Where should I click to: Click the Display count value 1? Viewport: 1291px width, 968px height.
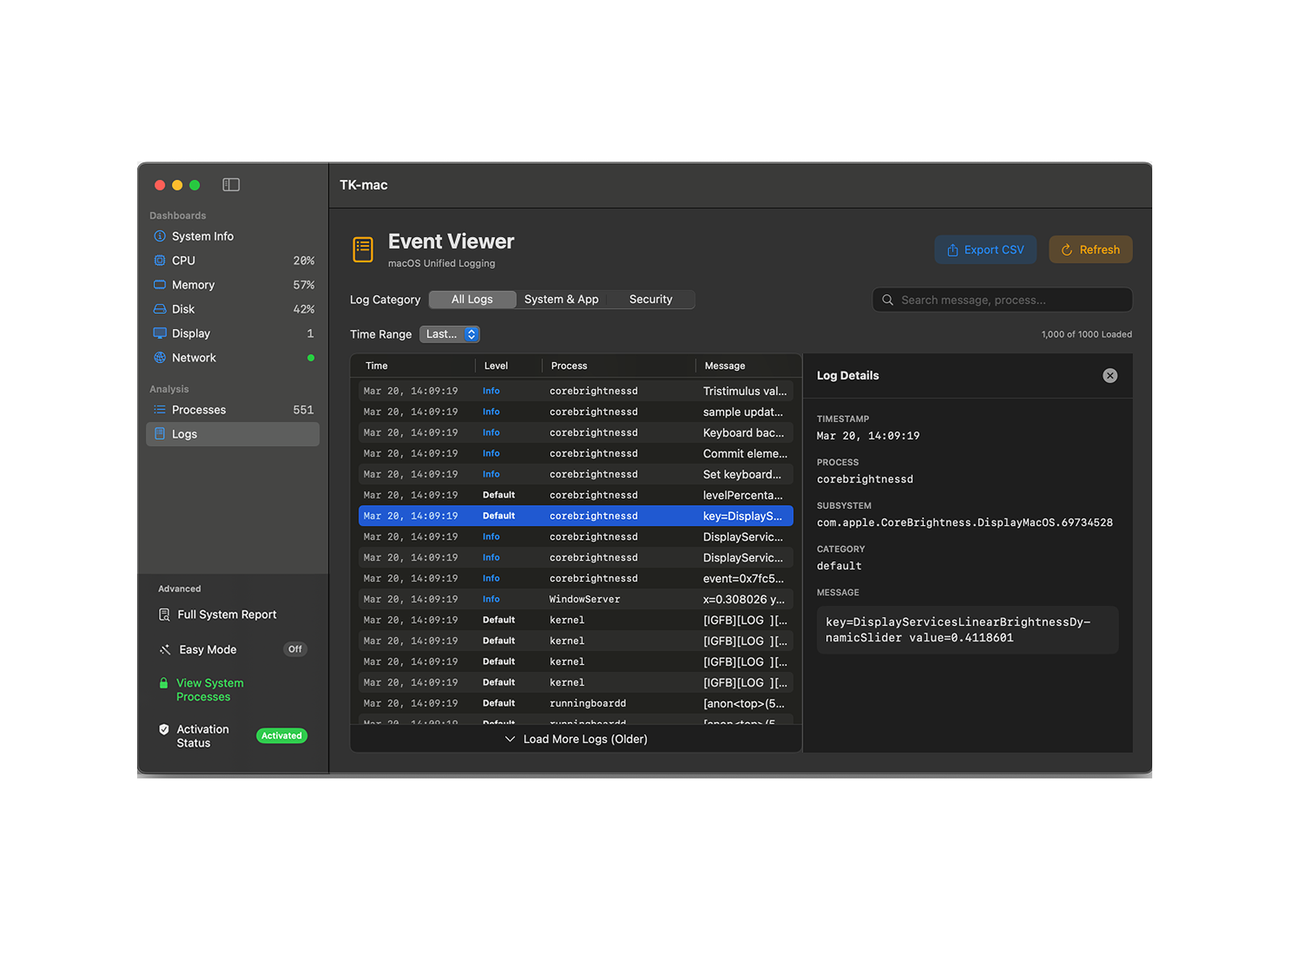tap(310, 333)
